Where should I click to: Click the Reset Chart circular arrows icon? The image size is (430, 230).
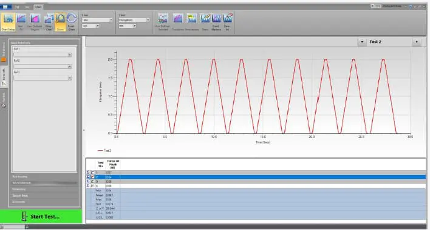[x=72, y=22]
